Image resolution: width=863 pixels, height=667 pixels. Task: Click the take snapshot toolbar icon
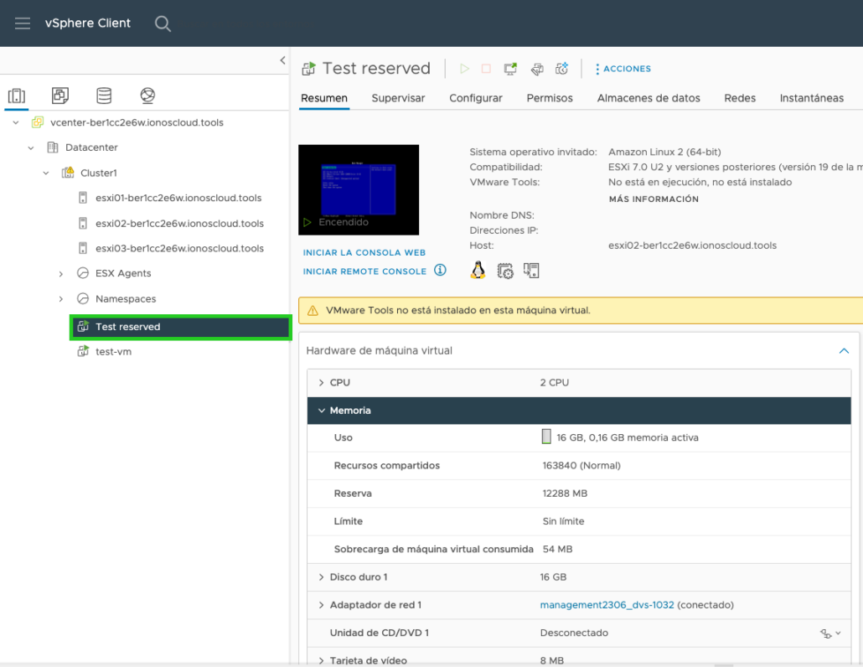[x=562, y=69]
